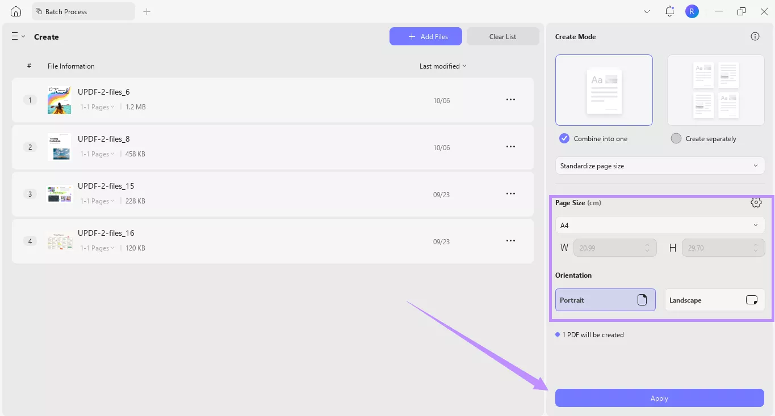Open the Standardize page size dropdown
Screen dimensions: 775x416
pos(659,165)
